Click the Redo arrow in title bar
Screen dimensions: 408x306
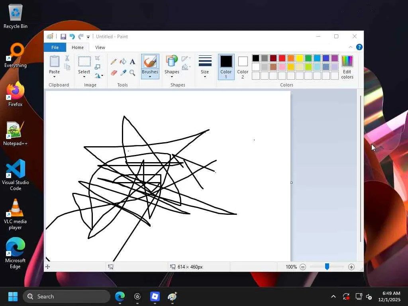click(81, 37)
